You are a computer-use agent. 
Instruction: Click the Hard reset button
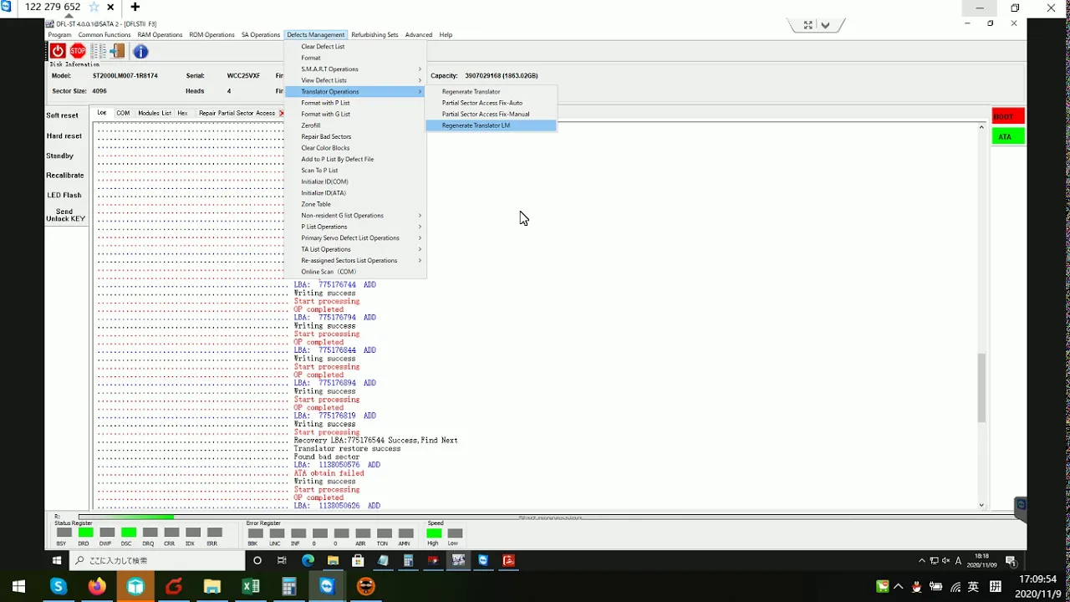click(x=64, y=135)
